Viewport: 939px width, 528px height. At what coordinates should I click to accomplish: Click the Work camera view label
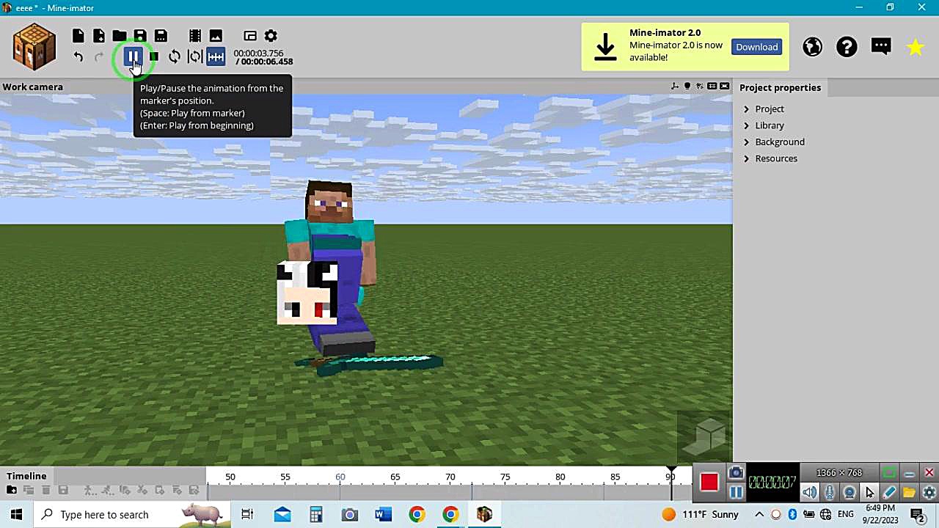(32, 87)
